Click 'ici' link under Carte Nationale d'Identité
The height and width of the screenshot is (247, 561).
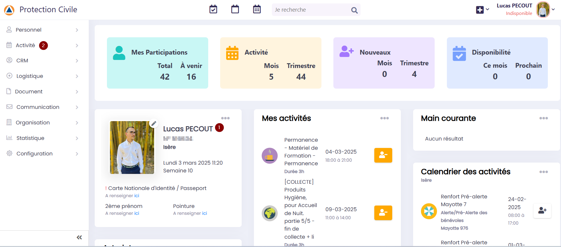pyautogui.click(x=137, y=196)
